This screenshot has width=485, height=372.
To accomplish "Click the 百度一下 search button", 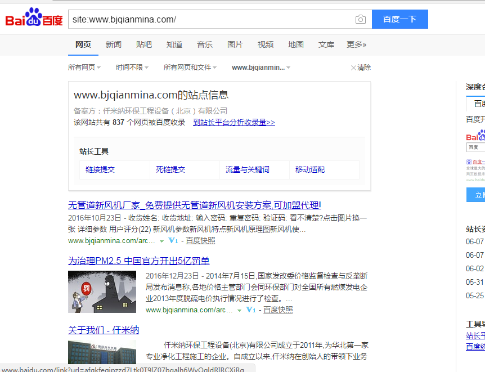I will tap(399, 19).
